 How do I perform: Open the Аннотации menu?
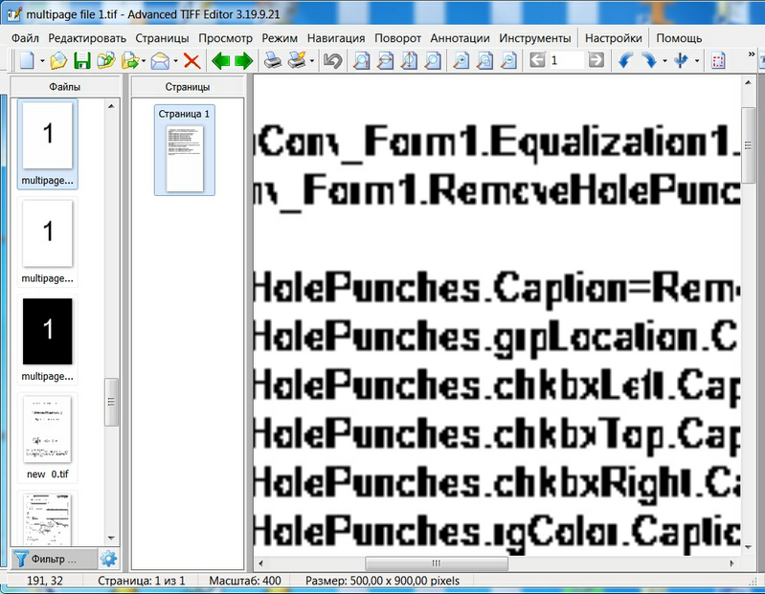coord(461,38)
